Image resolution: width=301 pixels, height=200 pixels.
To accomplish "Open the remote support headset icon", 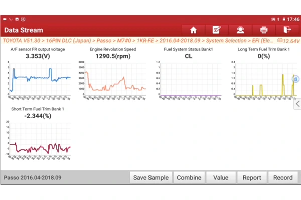I will pyautogui.click(x=240, y=30).
